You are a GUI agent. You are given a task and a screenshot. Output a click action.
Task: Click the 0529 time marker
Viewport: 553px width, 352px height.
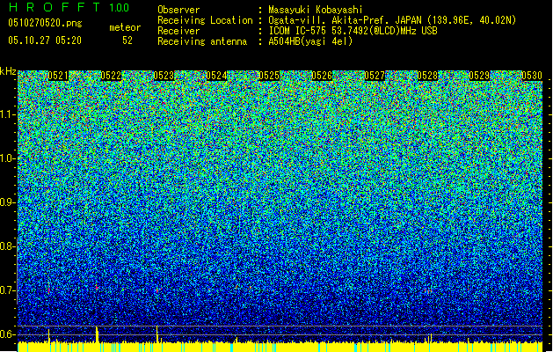click(x=479, y=76)
